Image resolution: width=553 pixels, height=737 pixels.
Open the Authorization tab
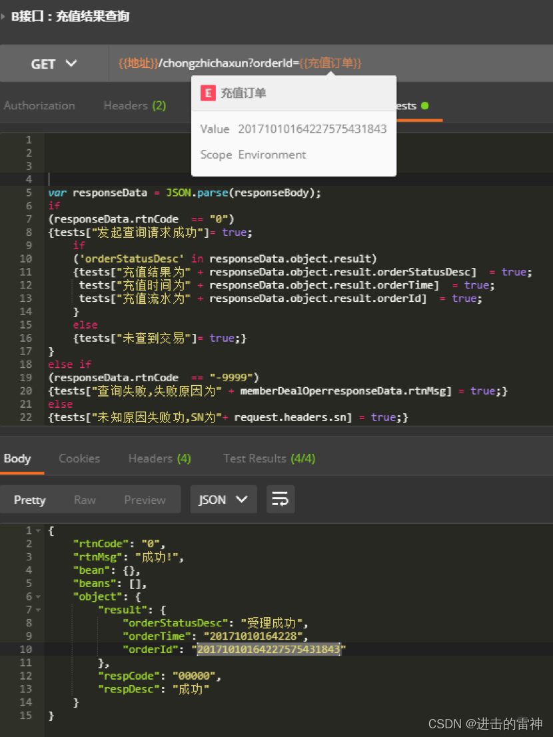39,106
